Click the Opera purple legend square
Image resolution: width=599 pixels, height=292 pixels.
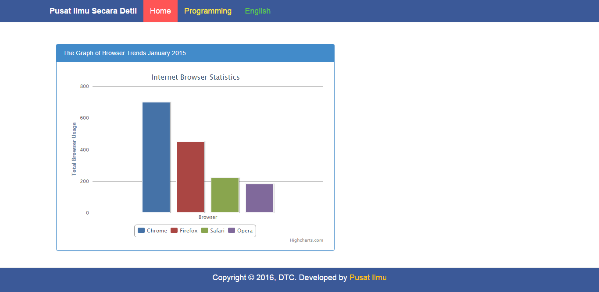232,230
